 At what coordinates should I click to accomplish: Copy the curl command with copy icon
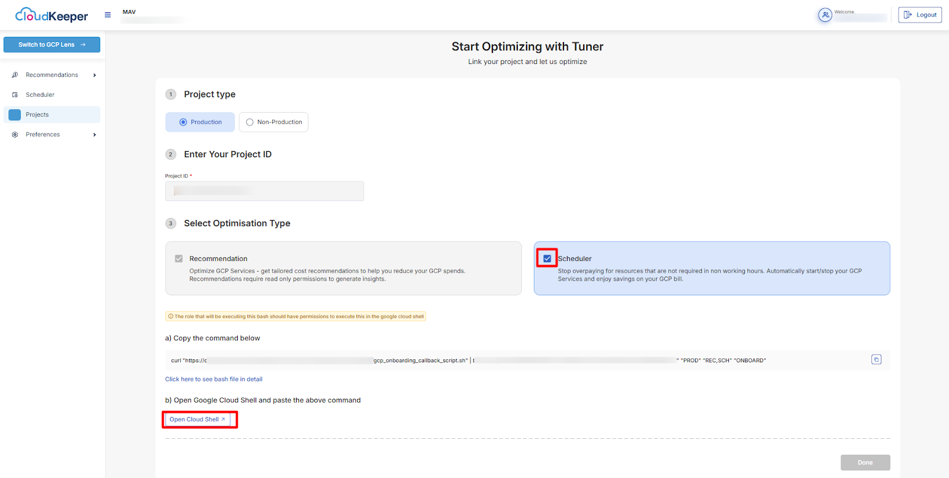pos(876,359)
